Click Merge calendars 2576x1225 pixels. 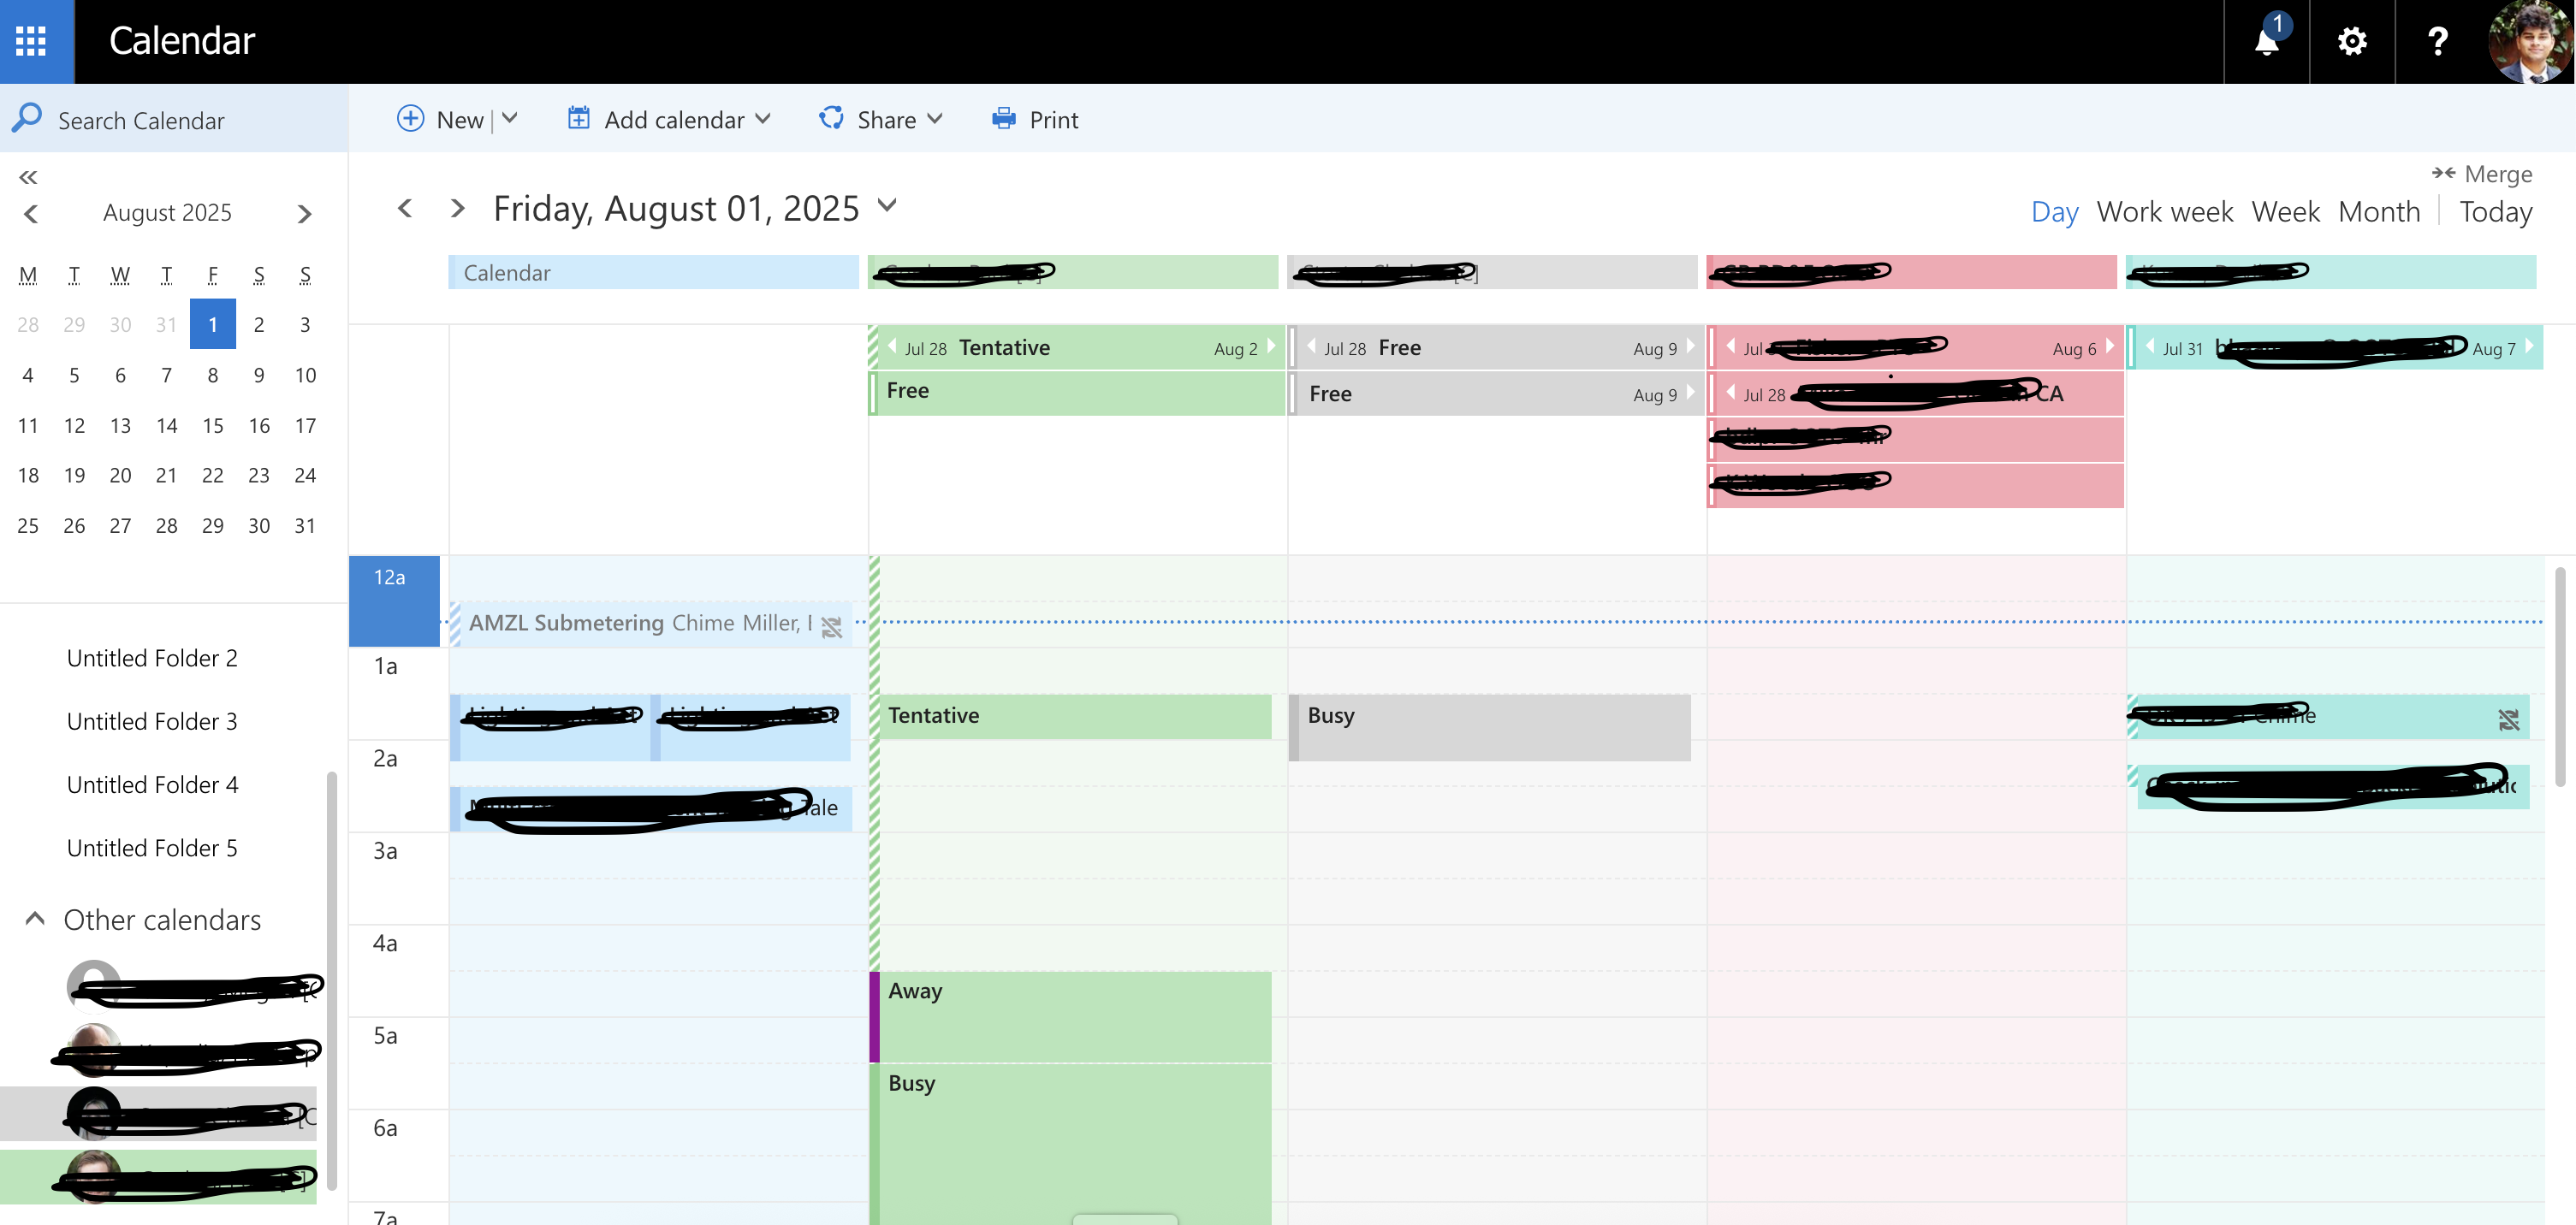point(2483,174)
